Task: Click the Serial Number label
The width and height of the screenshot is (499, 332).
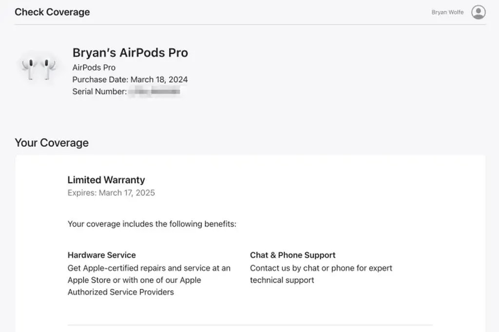Action: (99, 91)
